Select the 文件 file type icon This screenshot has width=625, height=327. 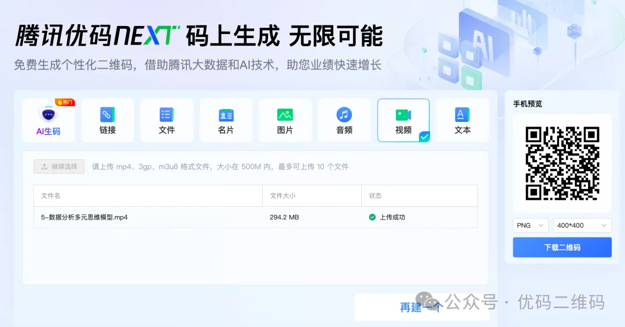[167, 114]
